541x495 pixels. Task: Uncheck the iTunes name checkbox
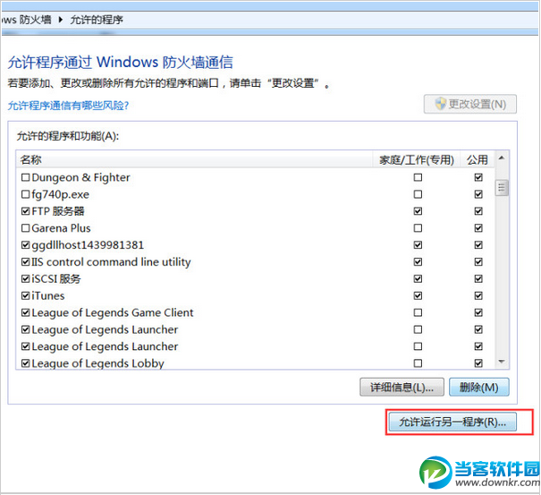(26, 295)
